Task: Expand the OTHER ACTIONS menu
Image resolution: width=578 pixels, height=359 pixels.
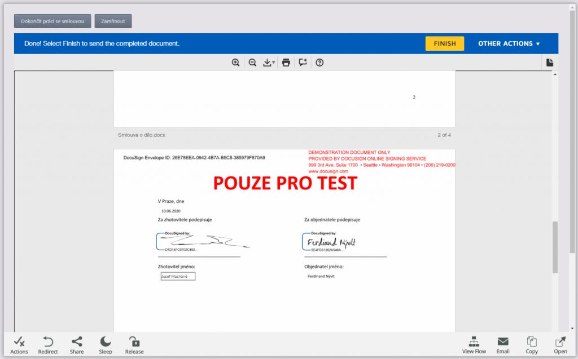Action: [x=509, y=43]
